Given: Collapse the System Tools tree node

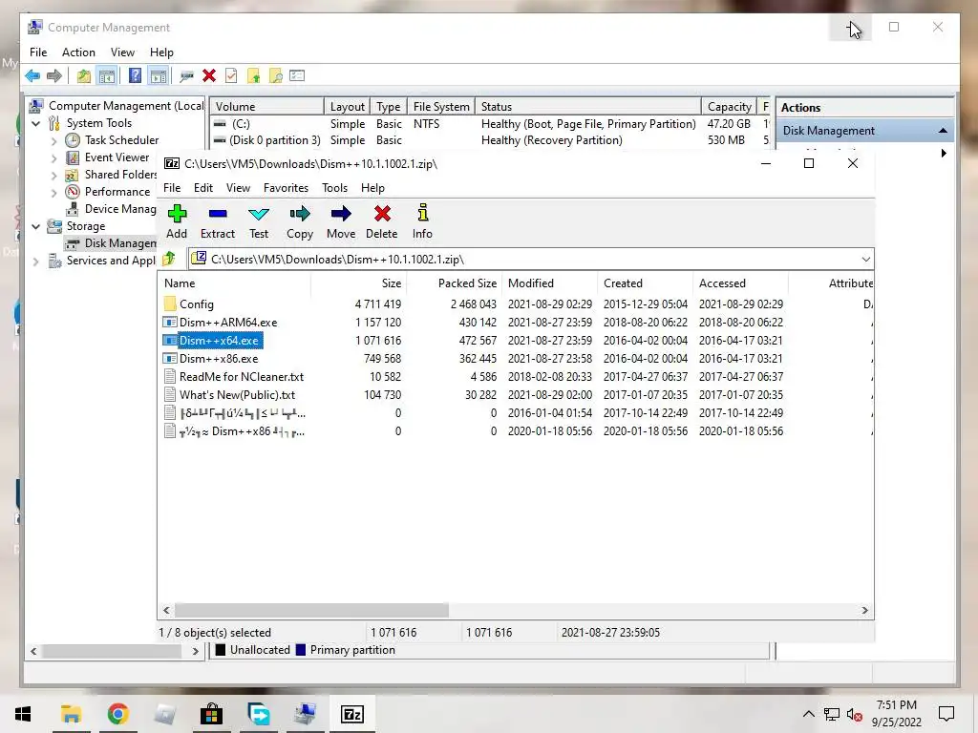Looking at the screenshot, I should [36, 123].
